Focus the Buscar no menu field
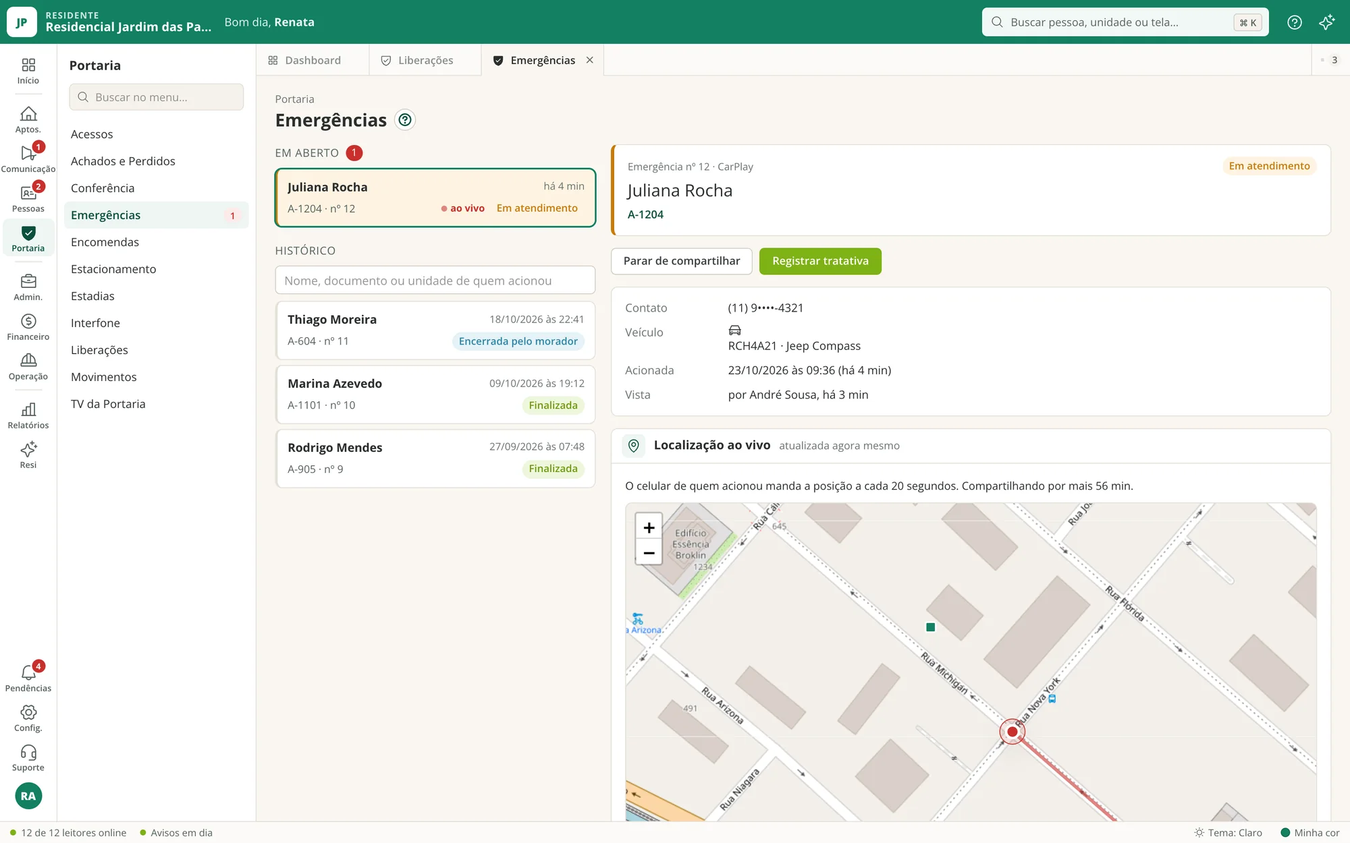The image size is (1350, 843). pyautogui.click(x=157, y=97)
